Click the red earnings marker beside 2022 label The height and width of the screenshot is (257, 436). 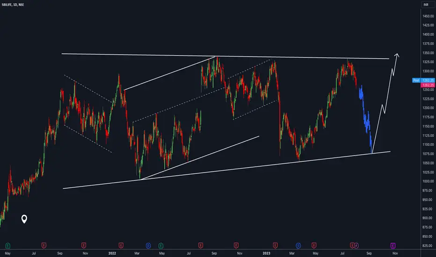pyautogui.click(x=121, y=246)
